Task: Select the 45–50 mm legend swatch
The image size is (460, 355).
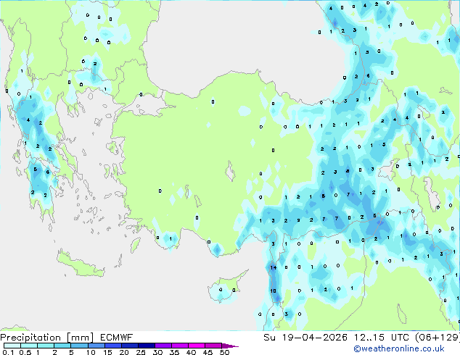Action: [x=213, y=346]
